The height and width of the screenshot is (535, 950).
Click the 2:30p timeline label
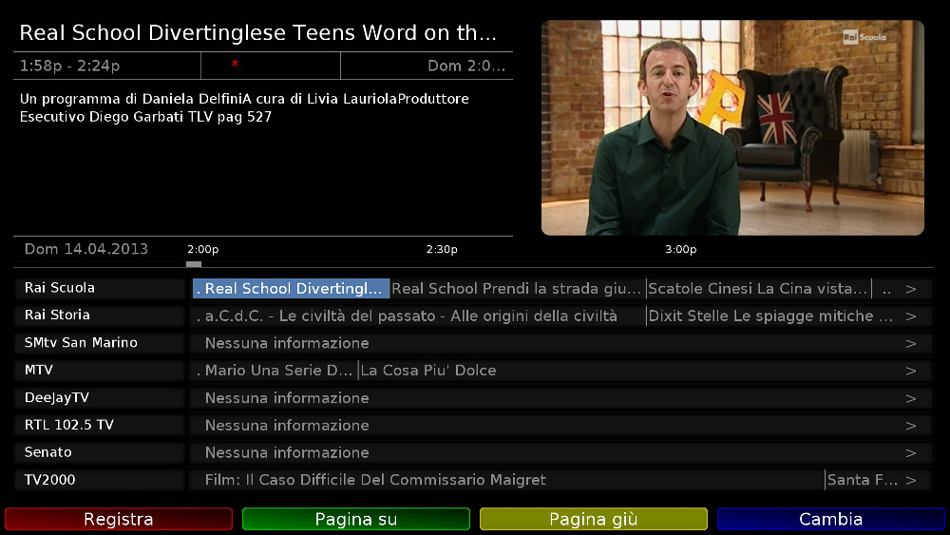click(442, 249)
